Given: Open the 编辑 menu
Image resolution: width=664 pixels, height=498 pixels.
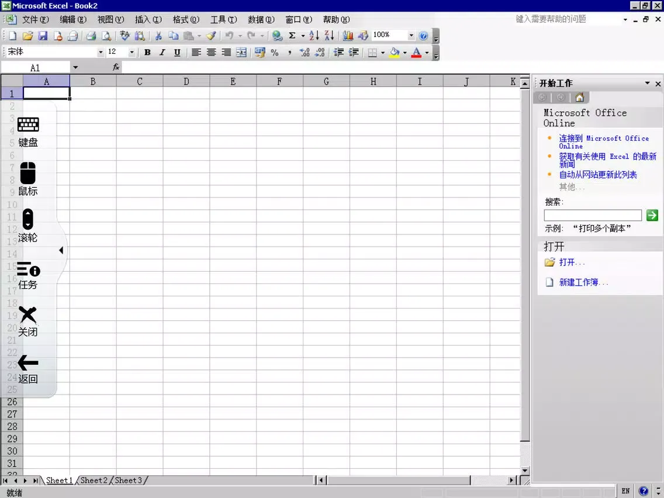Looking at the screenshot, I should point(73,19).
